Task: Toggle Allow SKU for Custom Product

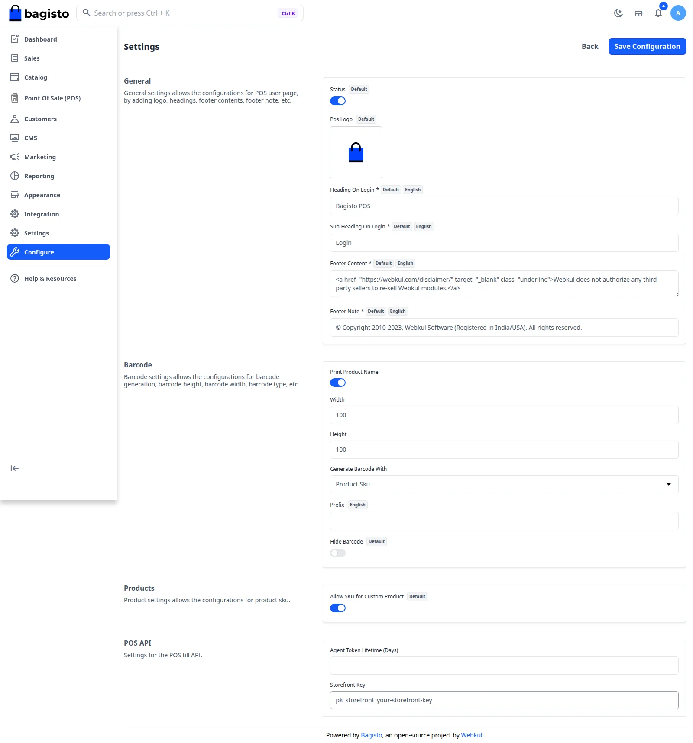Action: pyautogui.click(x=338, y=608)
